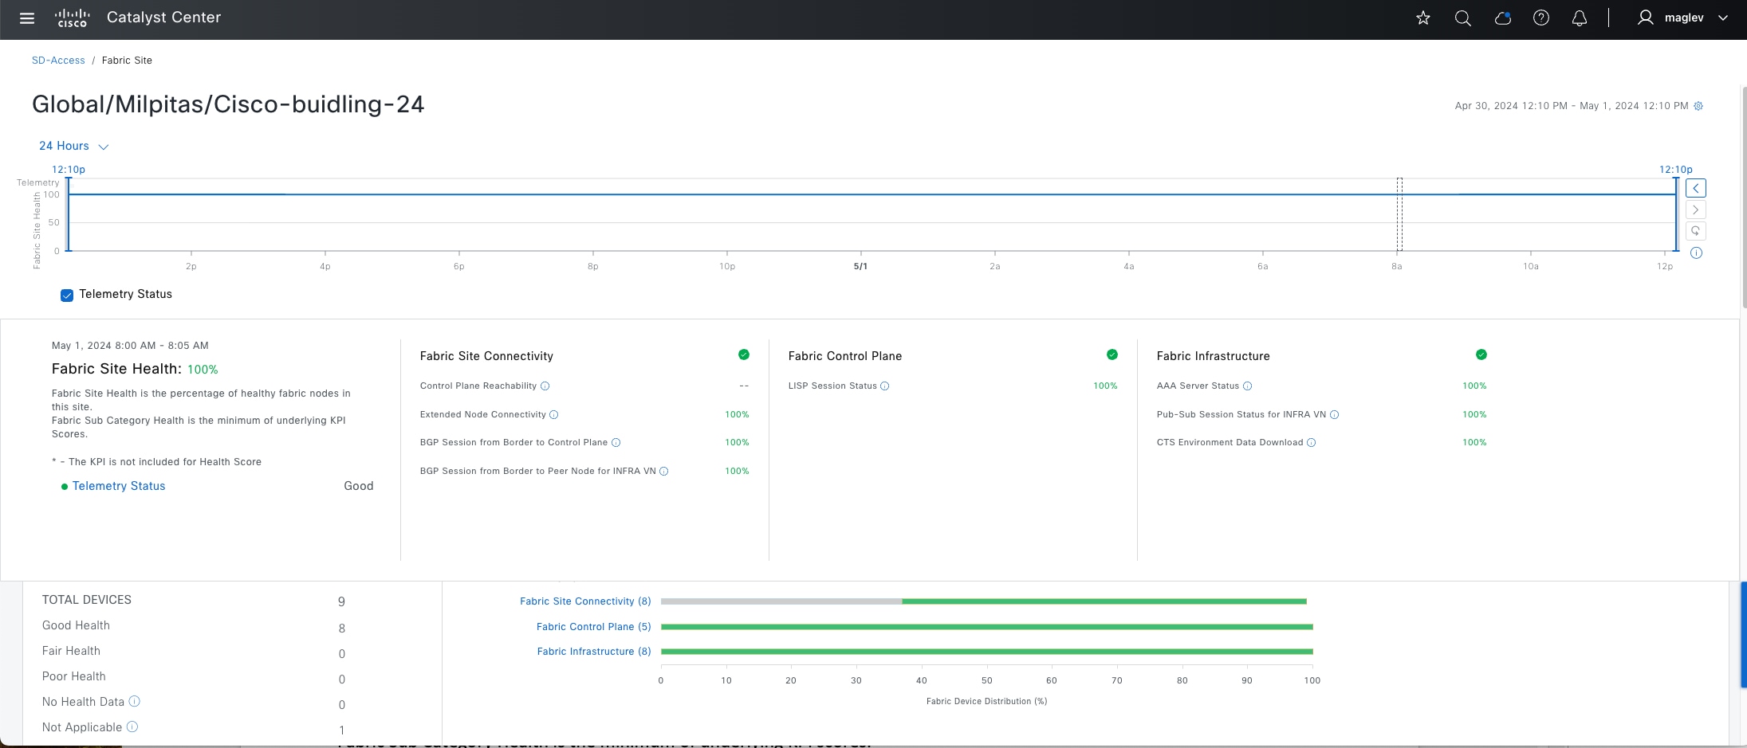
Task: Toggle the Telemetry Status checkbox
Action: point(67,295)
